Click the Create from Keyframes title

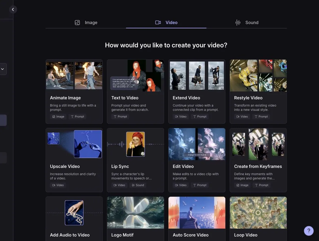click(258, 166)
